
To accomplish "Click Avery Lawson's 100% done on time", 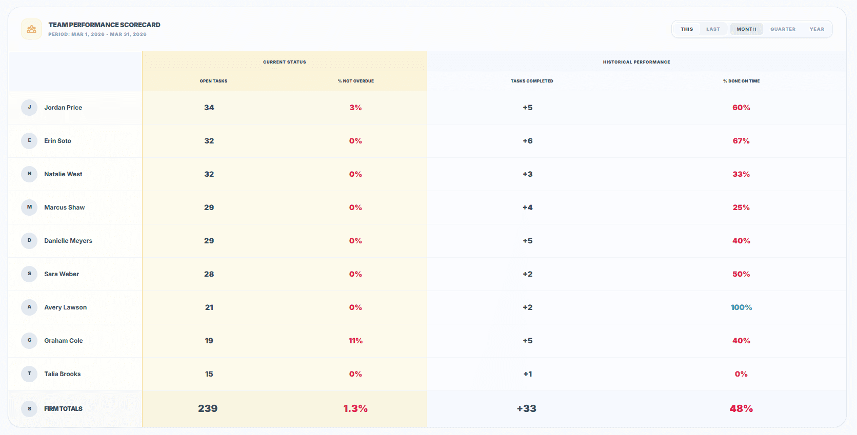I will pos(742,307).
